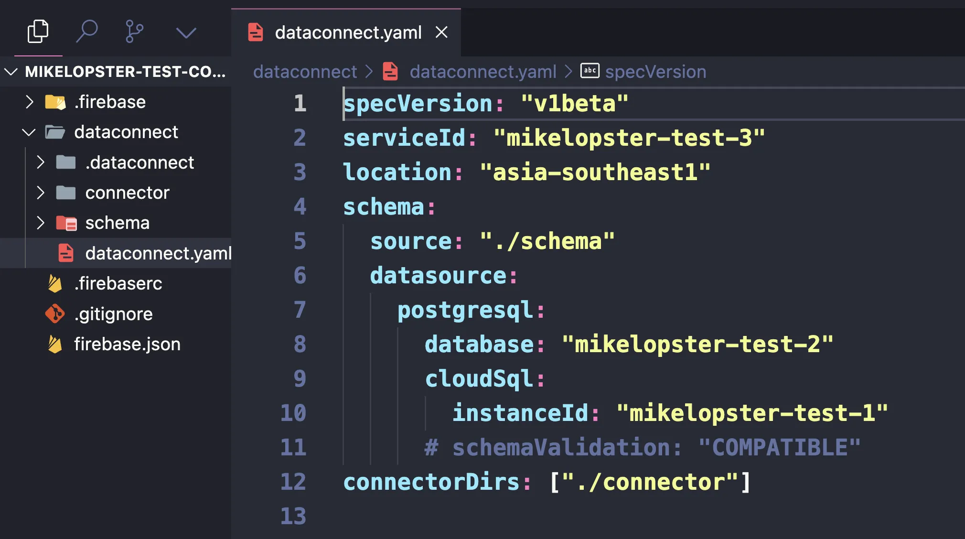The height and width of the screenshot is (539, 965).
Task: Click the .dataconnect subfolder icon
Action: (x=66, y=162)
